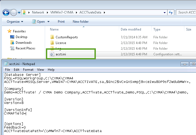The height and width of the screenshot is (135, 196).
Task: Select VMWin7-CYMA in the address path
Action: click(62, 12)
